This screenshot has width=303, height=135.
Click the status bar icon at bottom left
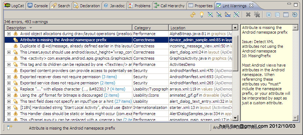point(10,127)
